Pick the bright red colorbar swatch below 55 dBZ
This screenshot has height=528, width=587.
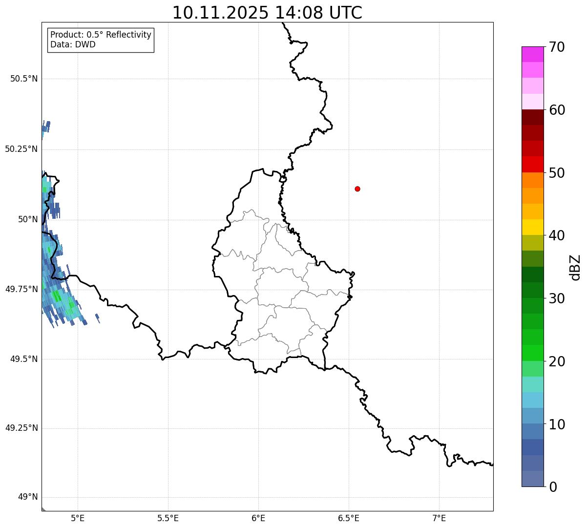pos(532,164)
